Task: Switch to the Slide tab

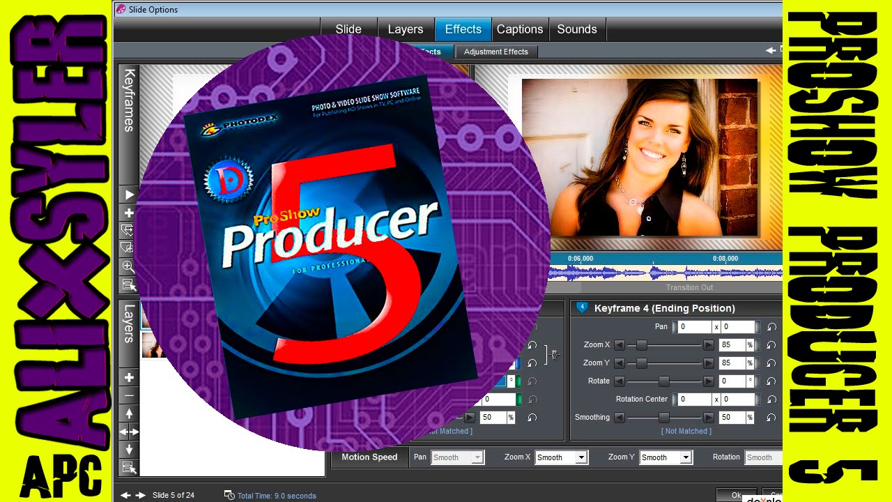Action: click(x=348, y=29)
